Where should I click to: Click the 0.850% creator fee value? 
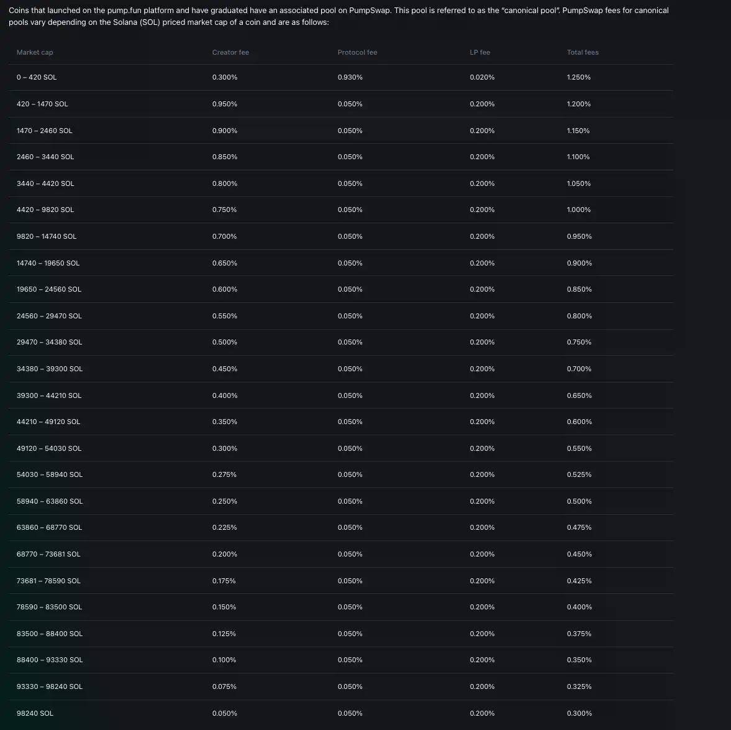pyautogui.click(x=225, y=157)
